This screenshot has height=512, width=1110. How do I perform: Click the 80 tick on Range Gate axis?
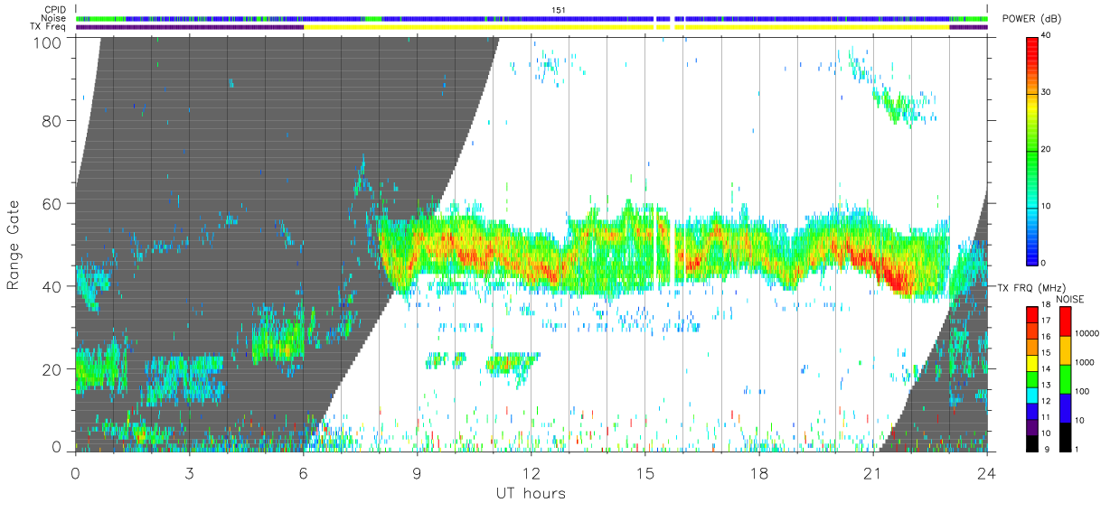pos(52,121)
